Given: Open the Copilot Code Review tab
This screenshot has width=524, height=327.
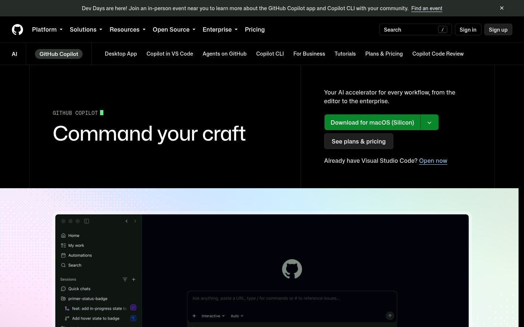Looking at the screenshot, I should pos(438,54).
